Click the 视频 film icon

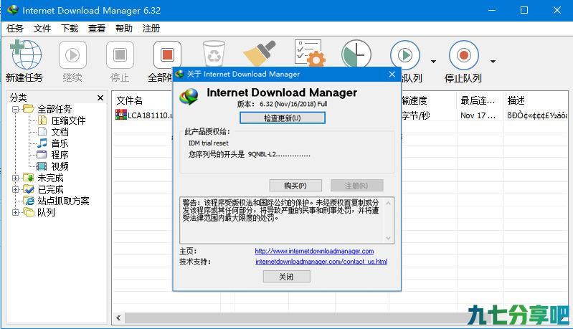pos(42,166)
